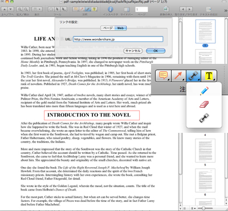The height and width of the screenshot is (211, 228).
Task: Select the enlarged blue link tool
Action: coord(193,76)
